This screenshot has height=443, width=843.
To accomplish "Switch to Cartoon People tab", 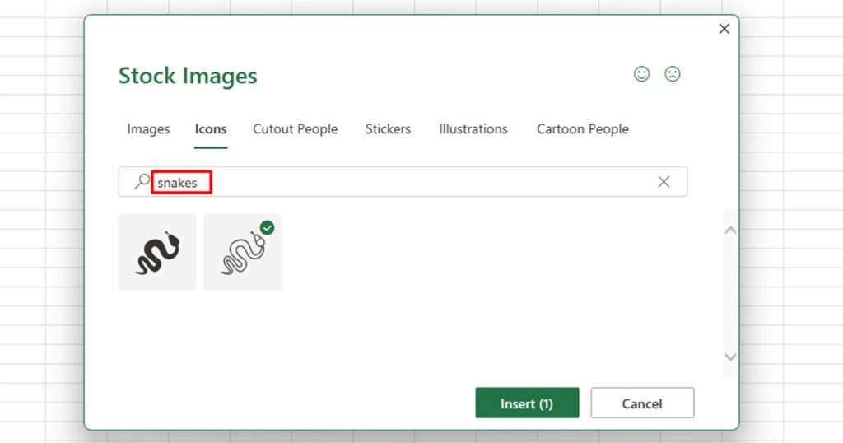I will 583,129.
